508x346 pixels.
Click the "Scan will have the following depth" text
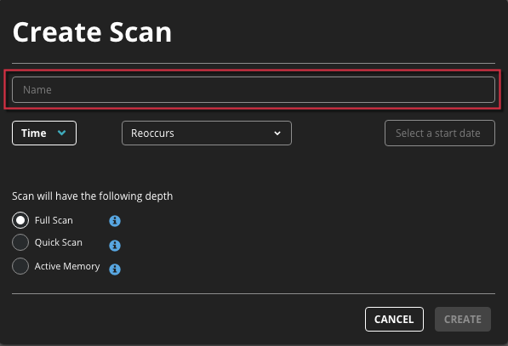tap(93, 196)
